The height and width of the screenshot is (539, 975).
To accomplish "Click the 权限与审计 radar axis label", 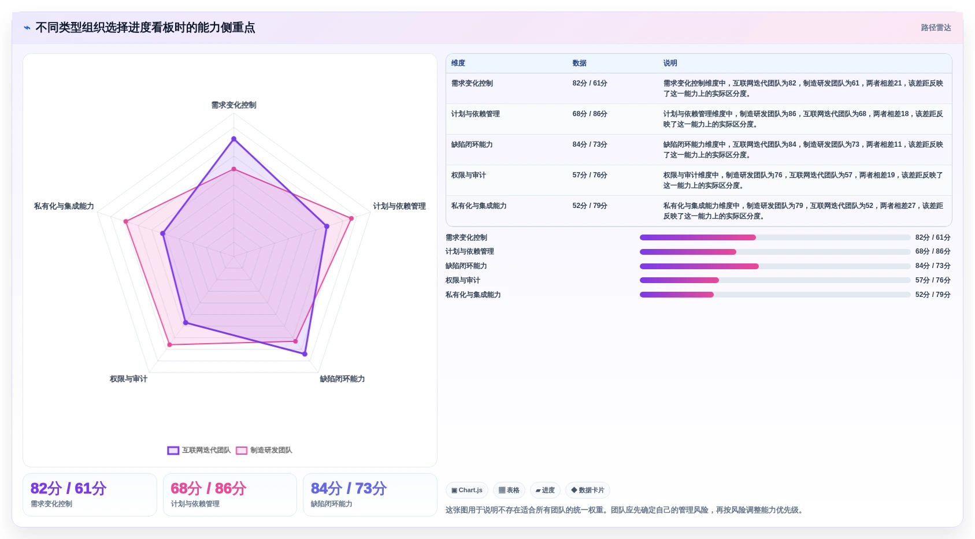I will (128, 379).
